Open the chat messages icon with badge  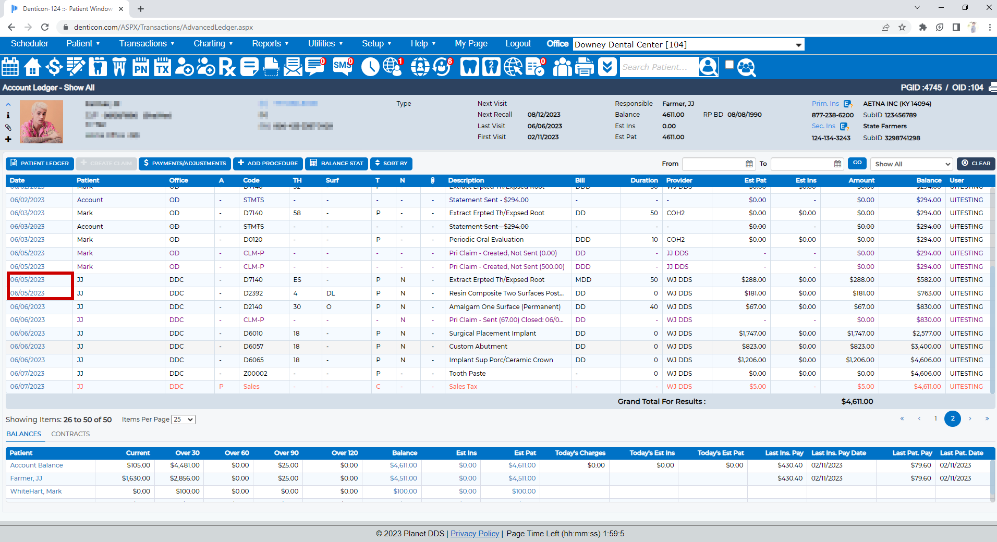pyautogui.click(x=315, y=67)
